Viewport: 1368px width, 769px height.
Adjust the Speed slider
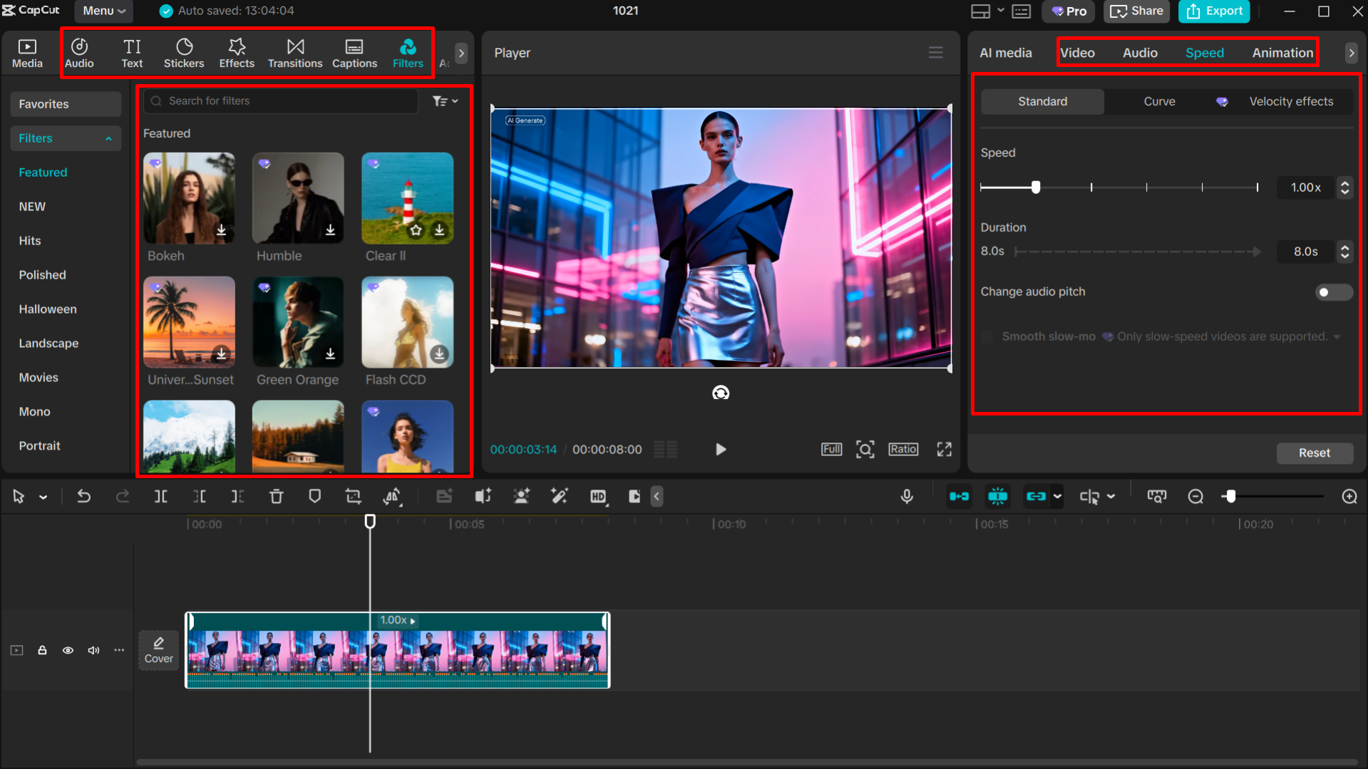pos(1036,187)
